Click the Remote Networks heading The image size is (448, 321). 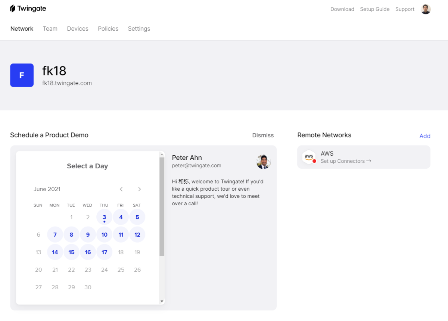click(324, 135)
